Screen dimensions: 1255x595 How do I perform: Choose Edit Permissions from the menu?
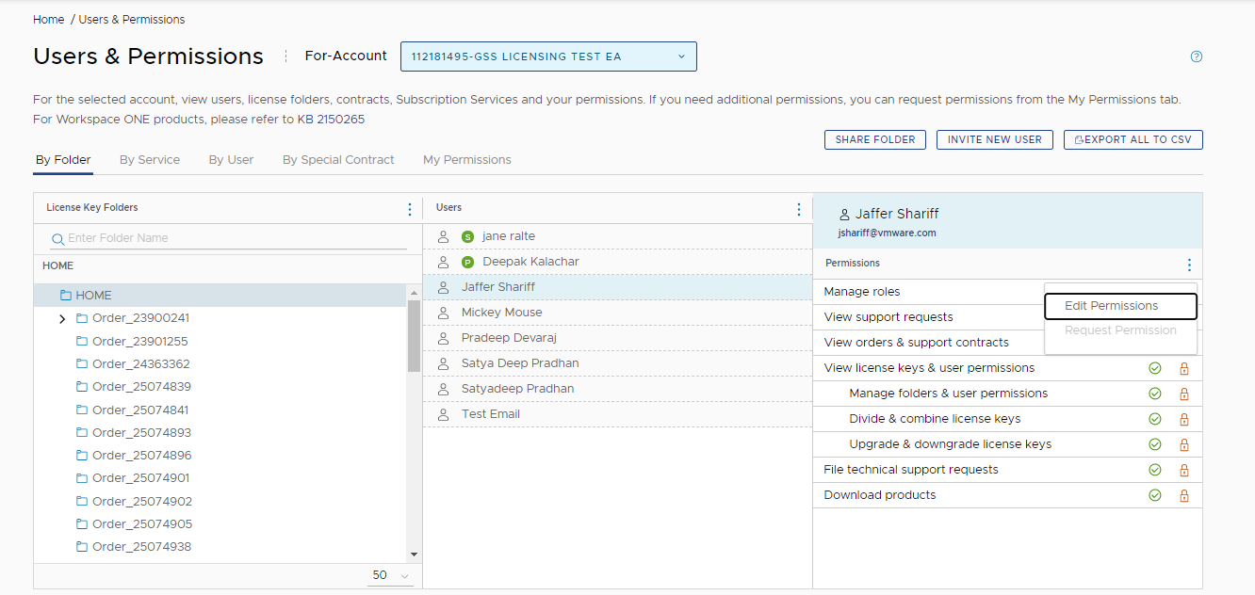tap(1120, 306)
